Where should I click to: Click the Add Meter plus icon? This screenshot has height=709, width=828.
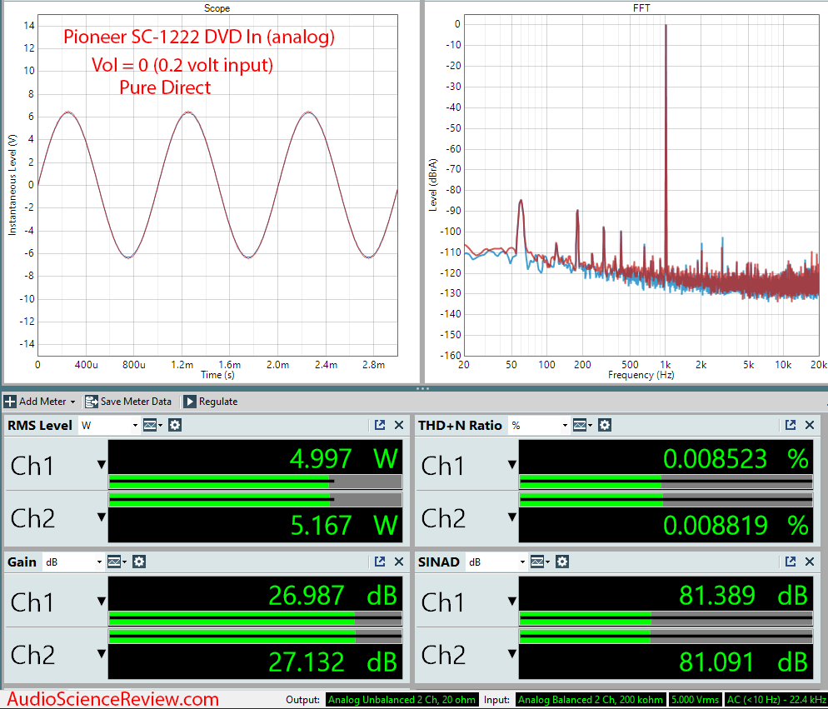tap(10, 402)
